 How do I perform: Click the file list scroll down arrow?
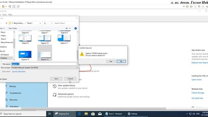pyautogui.click(x=78, y=60)
